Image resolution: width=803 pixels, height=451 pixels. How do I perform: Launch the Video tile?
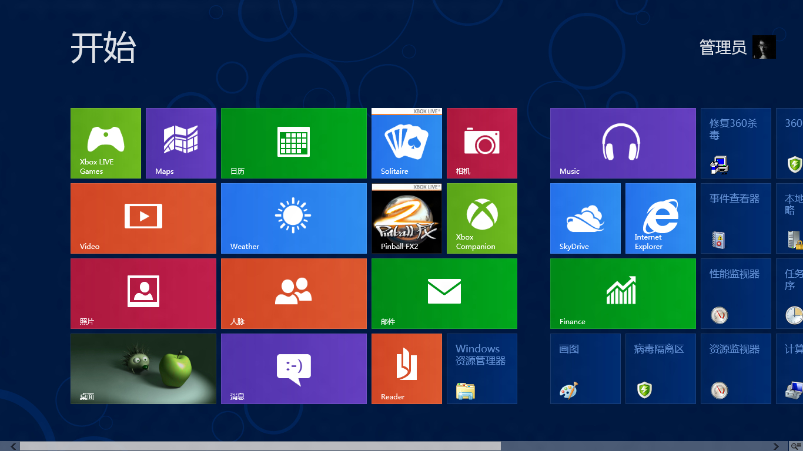(143, 218)
